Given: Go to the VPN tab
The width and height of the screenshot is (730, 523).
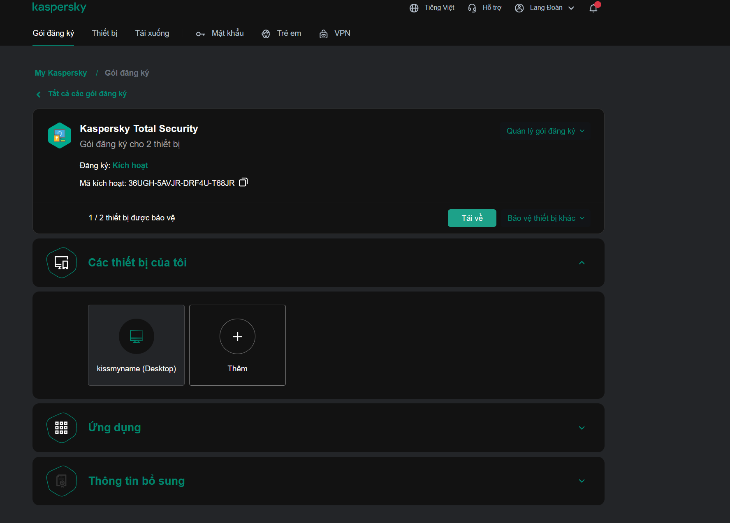Looking at the screenshot, I should tap(335, 33).
